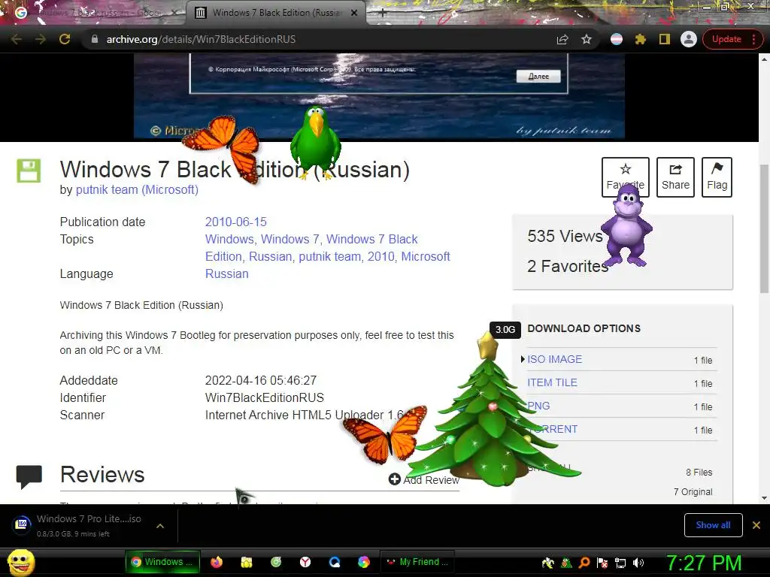Image resolution: width=770 pixels, height=577 pixels.
Task: Share this archive item
Action: (675, 177)
